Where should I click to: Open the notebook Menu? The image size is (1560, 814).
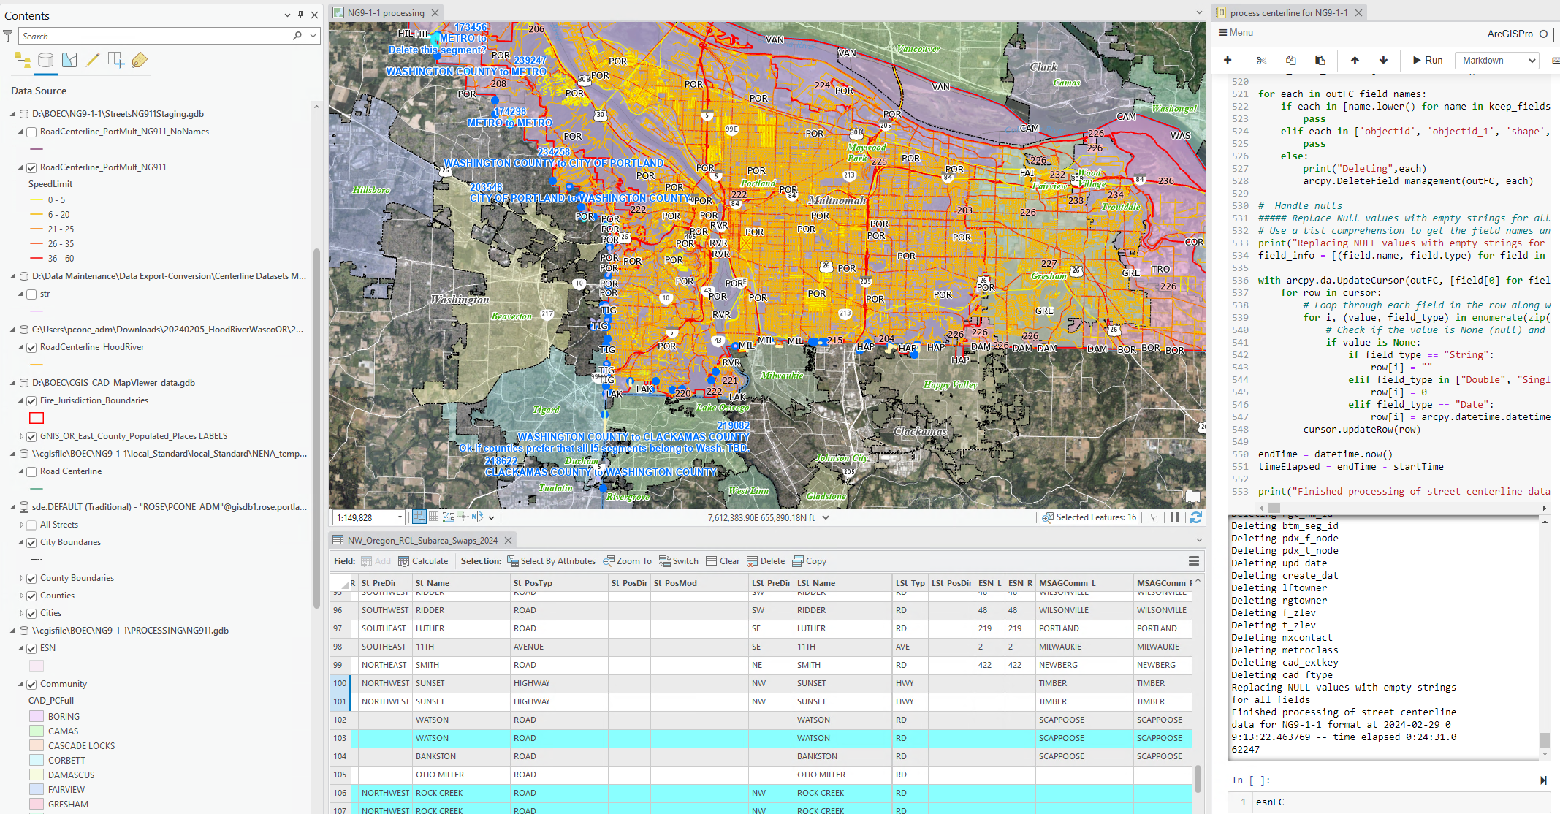pyautogui.click(x=1236, y=32)
